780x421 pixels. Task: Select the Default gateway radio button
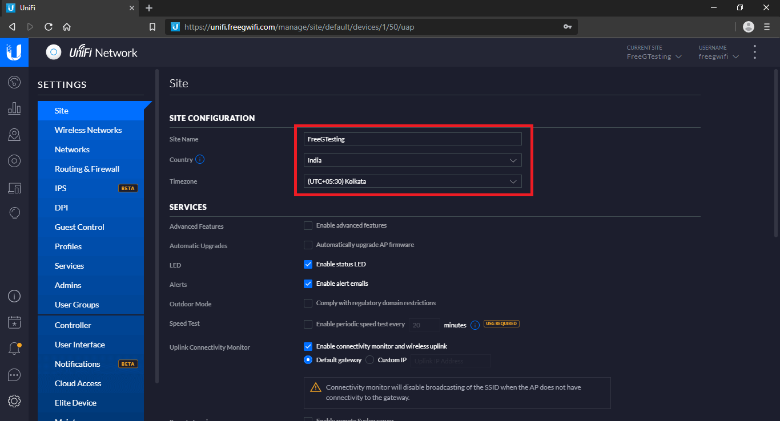pyautogui.click(x=308, y=360)
